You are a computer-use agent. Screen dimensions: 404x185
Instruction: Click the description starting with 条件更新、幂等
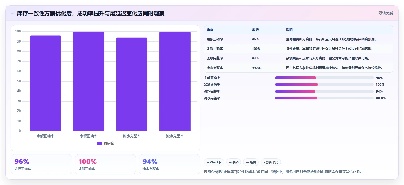(x=329, y=49)
